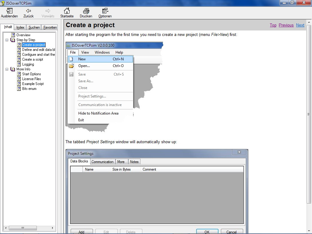
Task: Follow the Previous link
Action: [286, 25]
